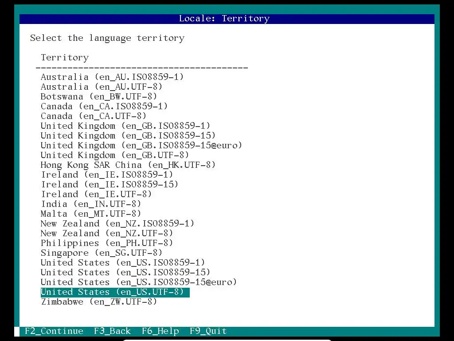Pick Canada (en_CA.ISO8859-1) entry
Viewport: 454px width, 341px height.
pyautogui.click(x=104, y=106)
